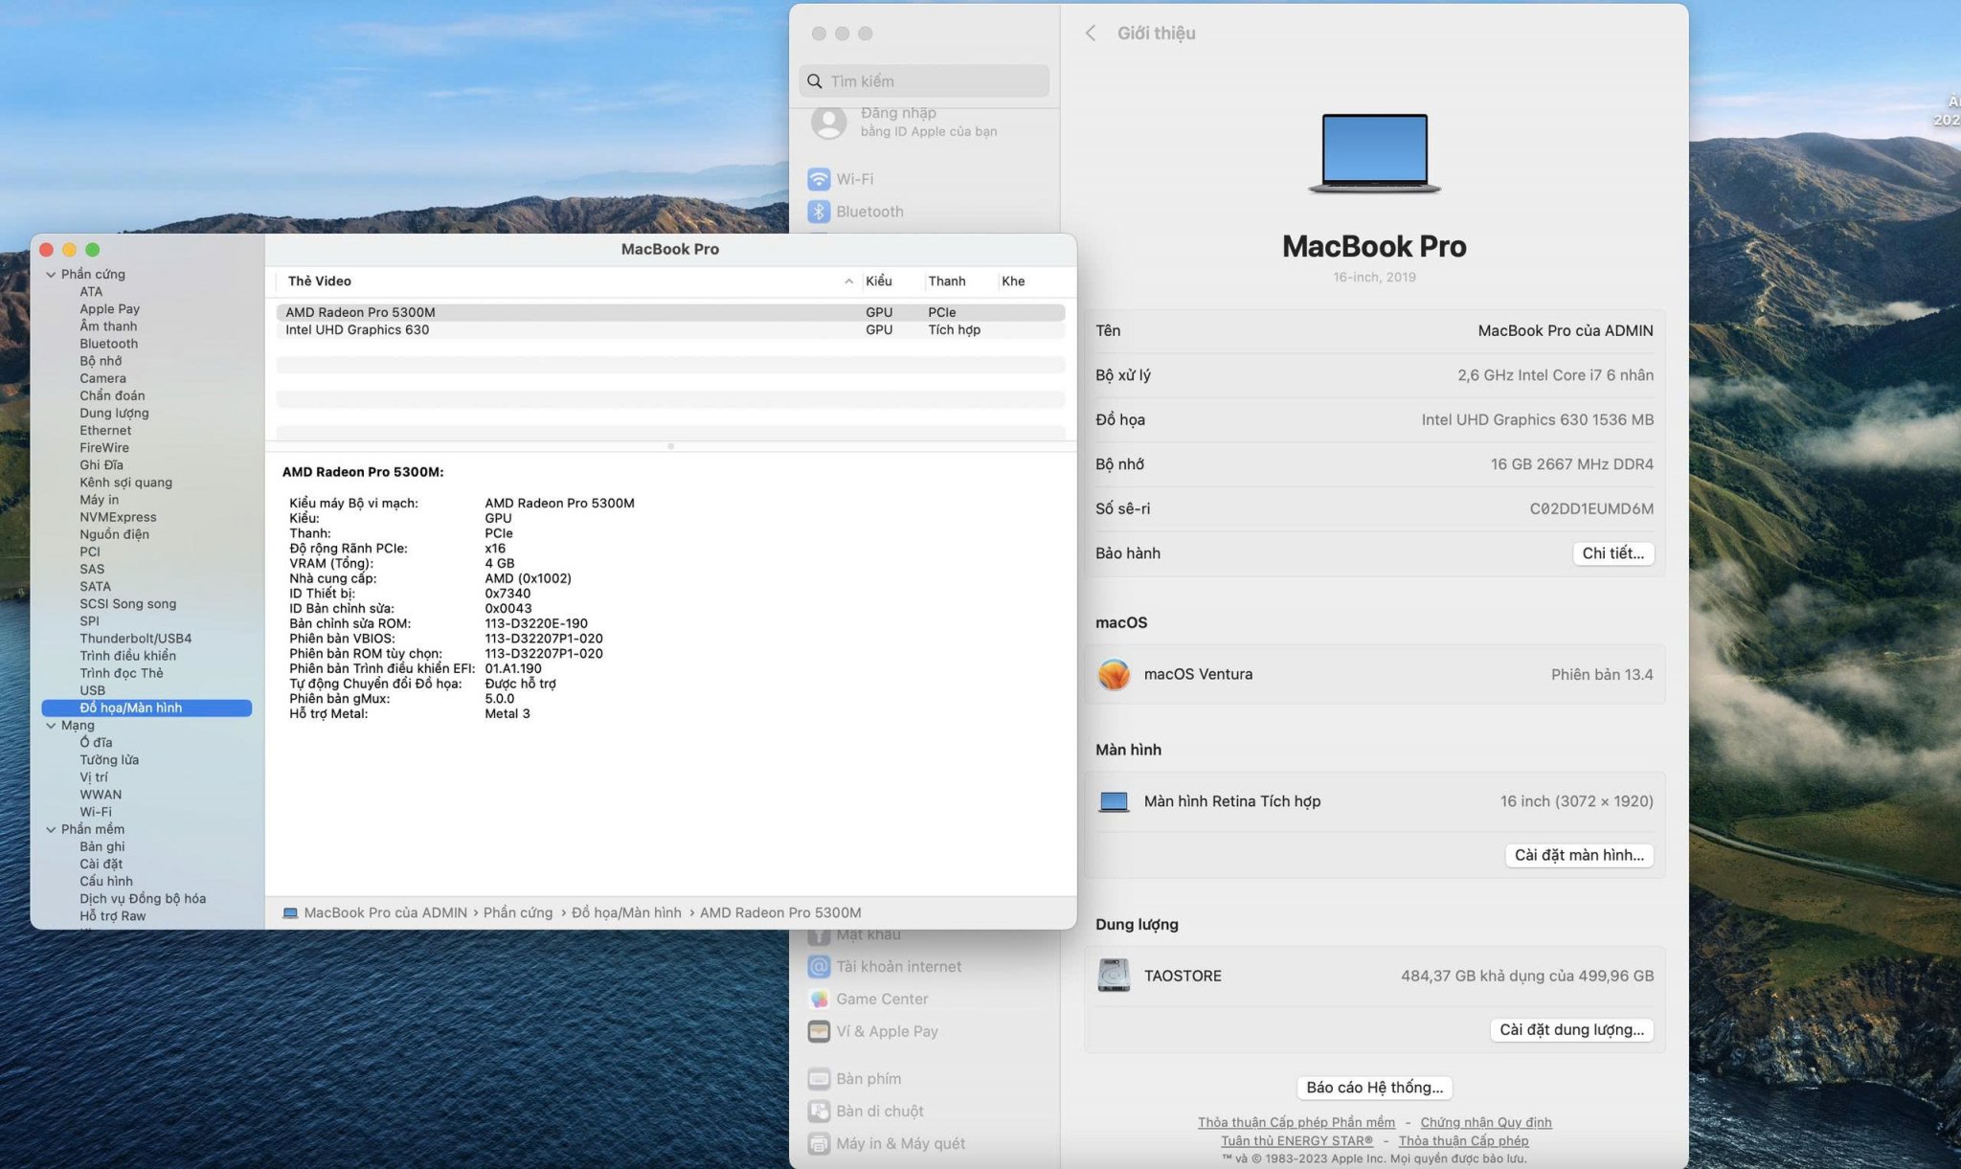This screenshot has height=1169, width=1961.
Task: Click the Retina display monitor icon
Action: click(1114, 802)
